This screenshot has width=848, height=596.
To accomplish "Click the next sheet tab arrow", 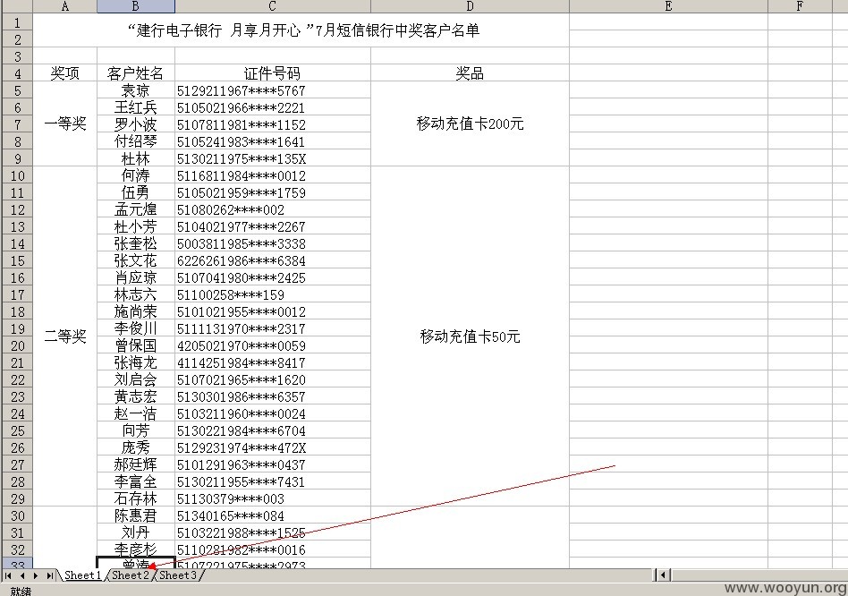I will pyautogui.click(x=35, y=575).
